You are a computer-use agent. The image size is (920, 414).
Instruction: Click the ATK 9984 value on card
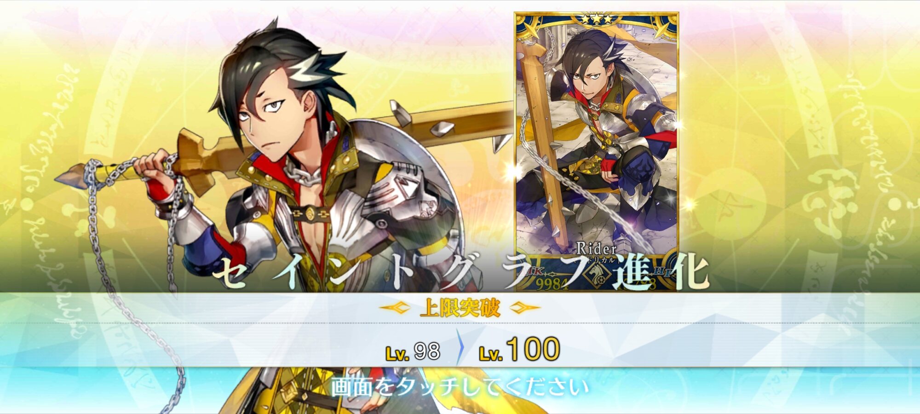[552, 284]
